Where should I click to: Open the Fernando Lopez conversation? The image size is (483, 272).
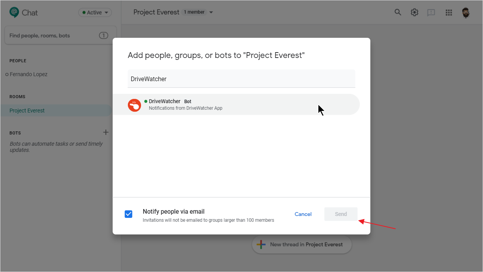[x=29, y=74]
